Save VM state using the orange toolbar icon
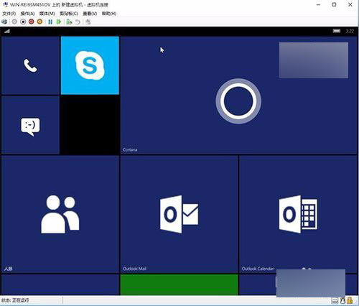The image size is (359, 306). point(39,22)
